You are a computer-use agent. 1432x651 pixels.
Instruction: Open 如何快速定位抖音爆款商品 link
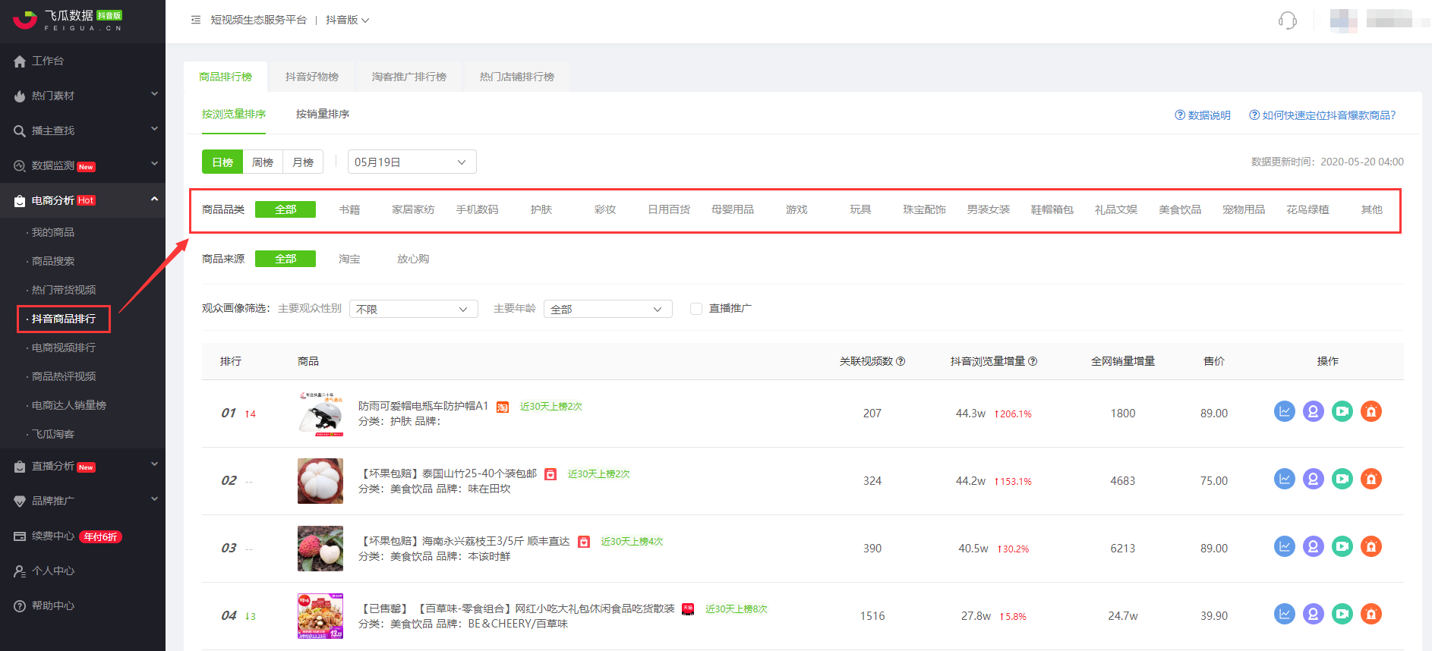click(1323, 115)
